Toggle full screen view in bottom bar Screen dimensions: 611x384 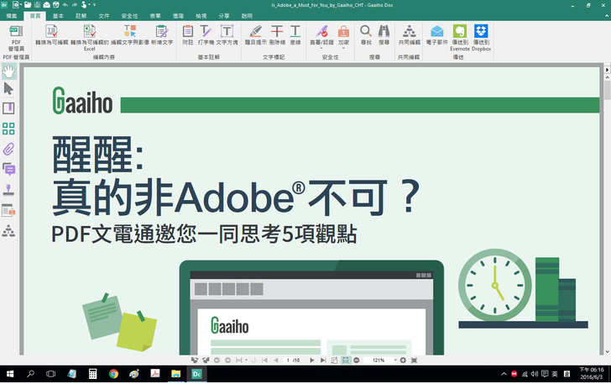pyautogui.click(x=414, y=360)
